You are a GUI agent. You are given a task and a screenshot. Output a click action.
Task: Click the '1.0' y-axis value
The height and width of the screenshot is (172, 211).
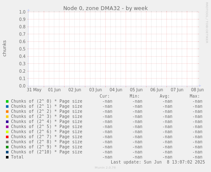23,12
